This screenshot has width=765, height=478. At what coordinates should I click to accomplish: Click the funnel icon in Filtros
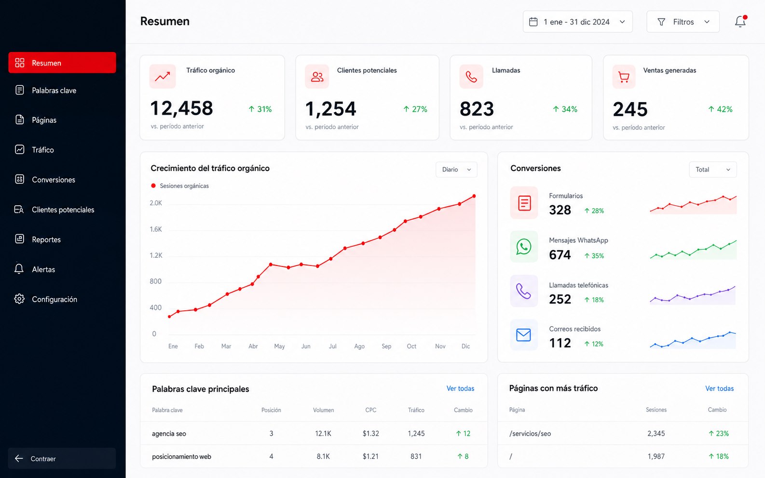coord(661,22)
